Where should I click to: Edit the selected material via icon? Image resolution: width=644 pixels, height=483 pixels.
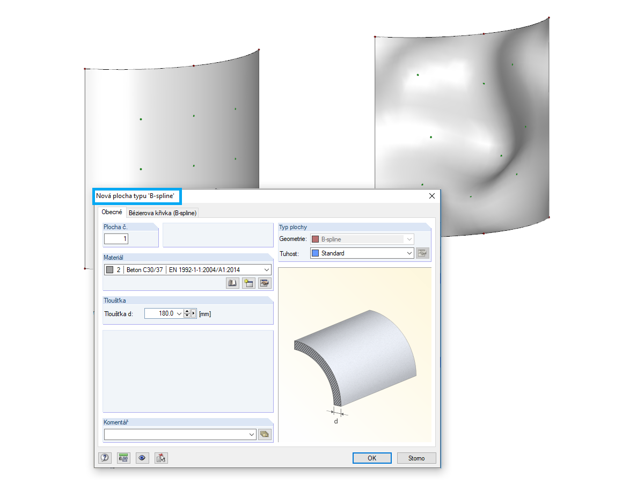coord(265,283)
